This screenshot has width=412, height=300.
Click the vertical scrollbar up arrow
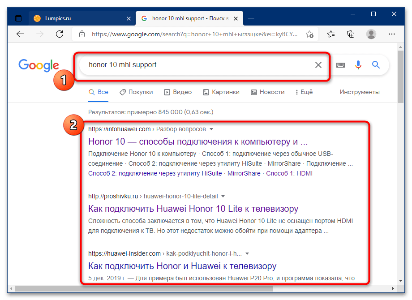pyautogui.click(x=400, y=47)
